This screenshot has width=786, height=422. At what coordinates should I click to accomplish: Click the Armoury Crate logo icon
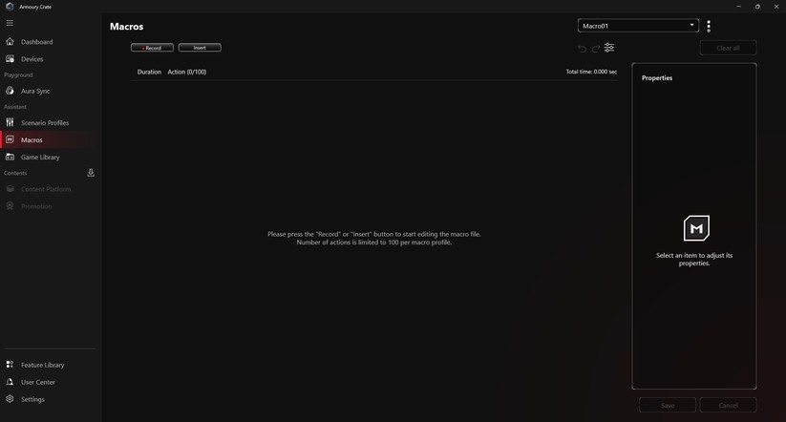10,7
